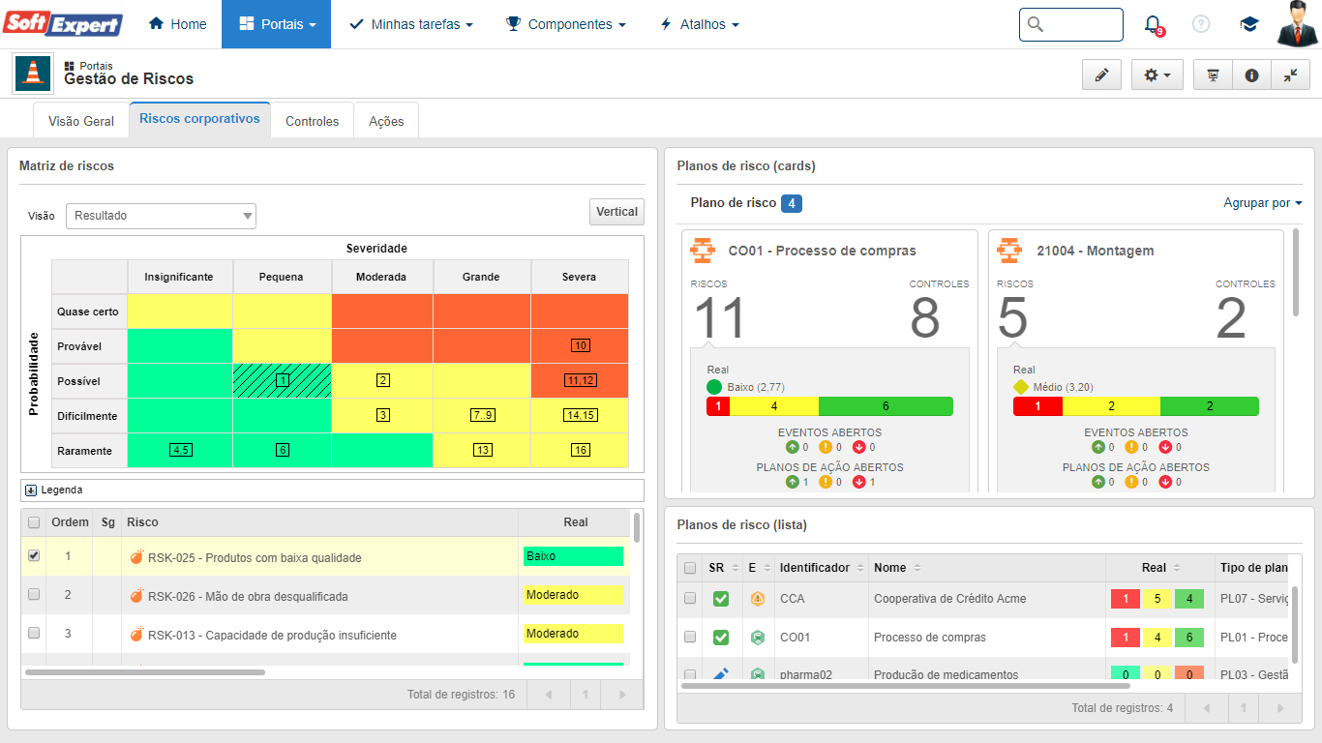Uncheck the RSK-025 risk row checkbox

(x=34, y=556)
